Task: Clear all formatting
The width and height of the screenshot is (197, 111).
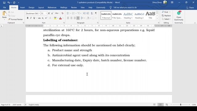Action: [62, 13]
